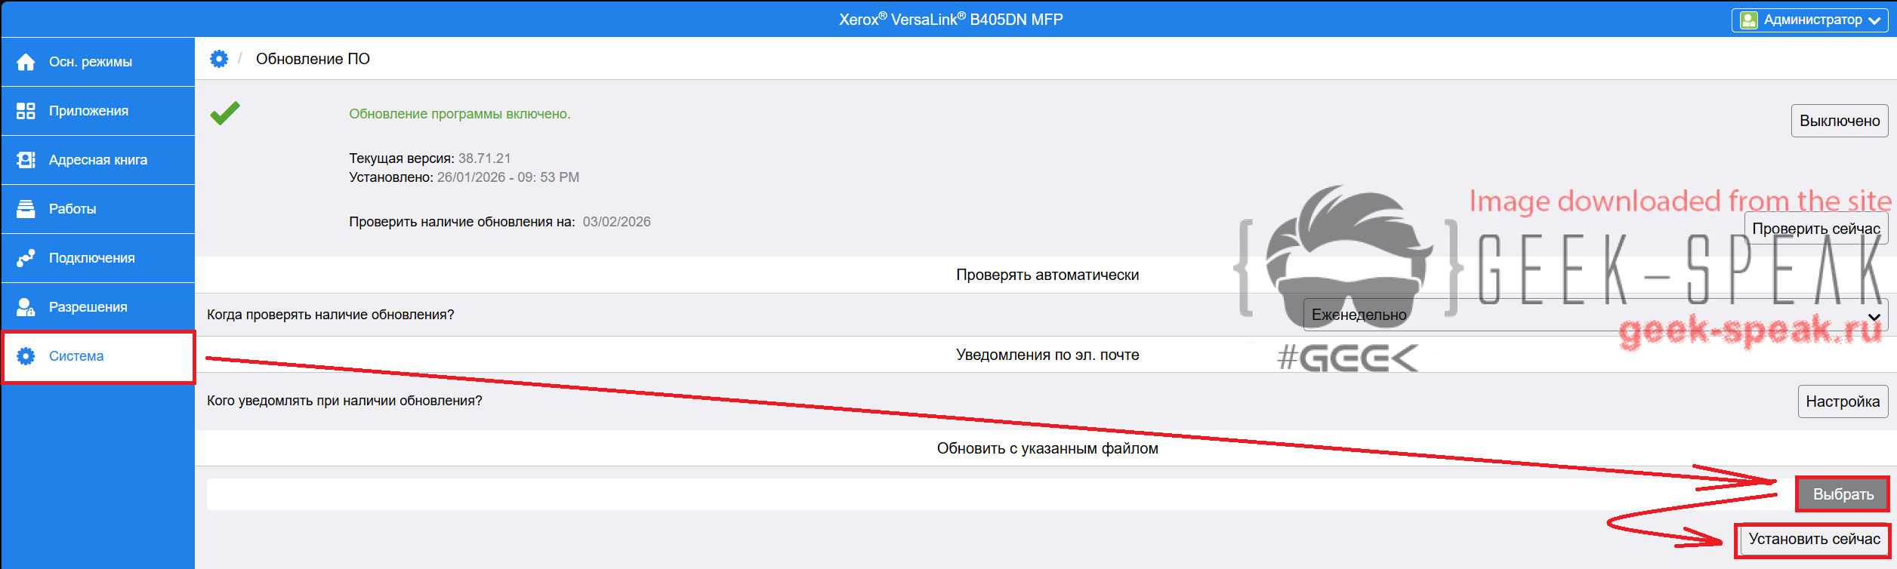Click the update frequency dropdown arrow
1897x569 pixels.
coord(1874,317)
